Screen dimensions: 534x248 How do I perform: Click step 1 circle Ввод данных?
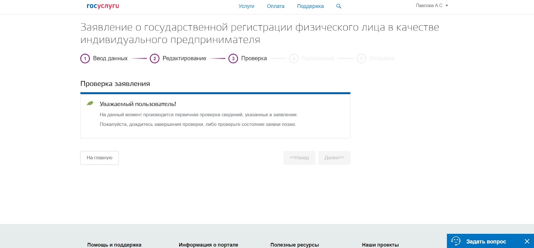click(x=85, y=58)
